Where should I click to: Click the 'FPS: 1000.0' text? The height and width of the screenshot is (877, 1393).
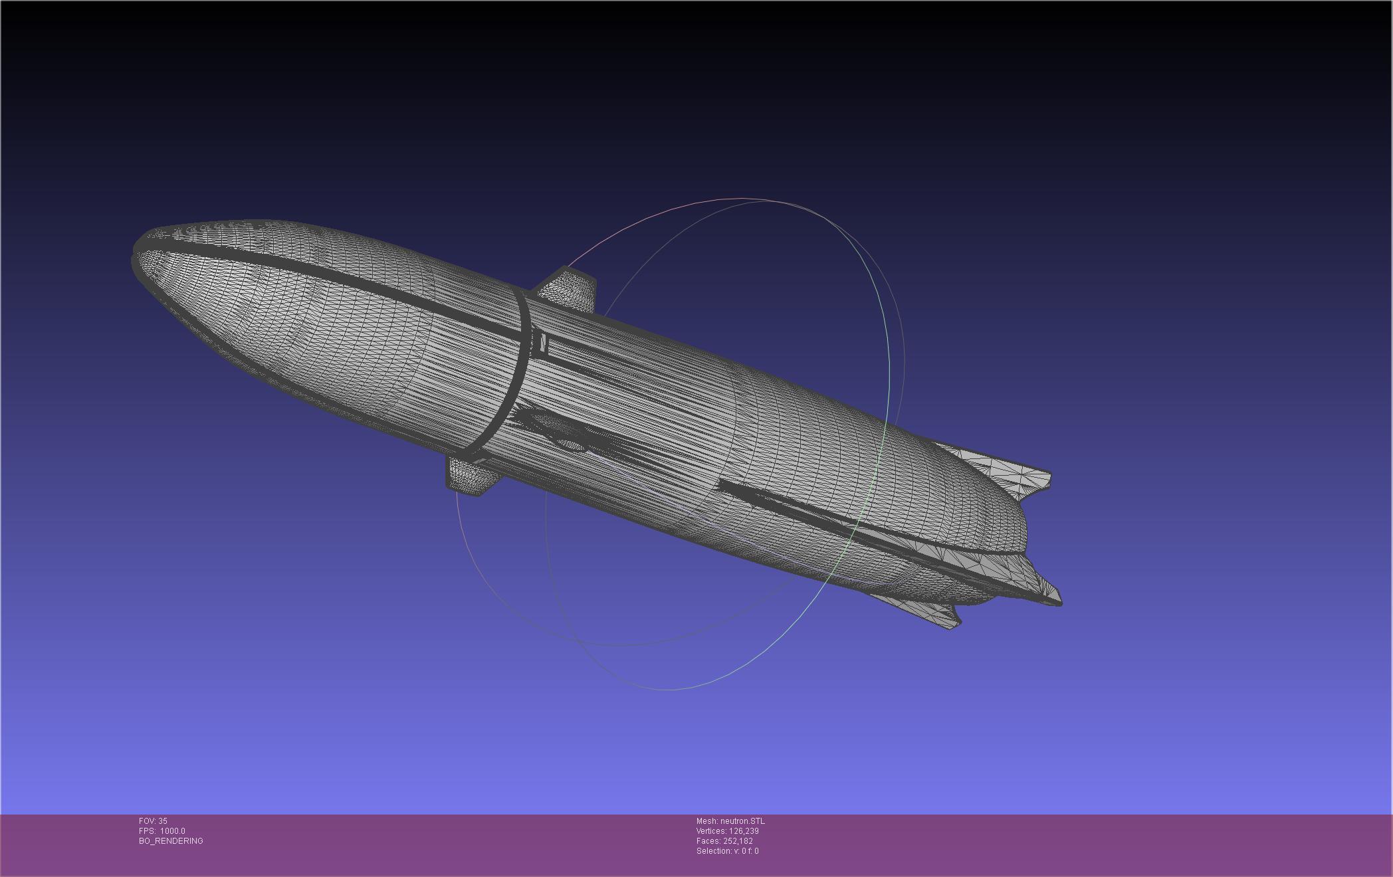pos(162,831)
